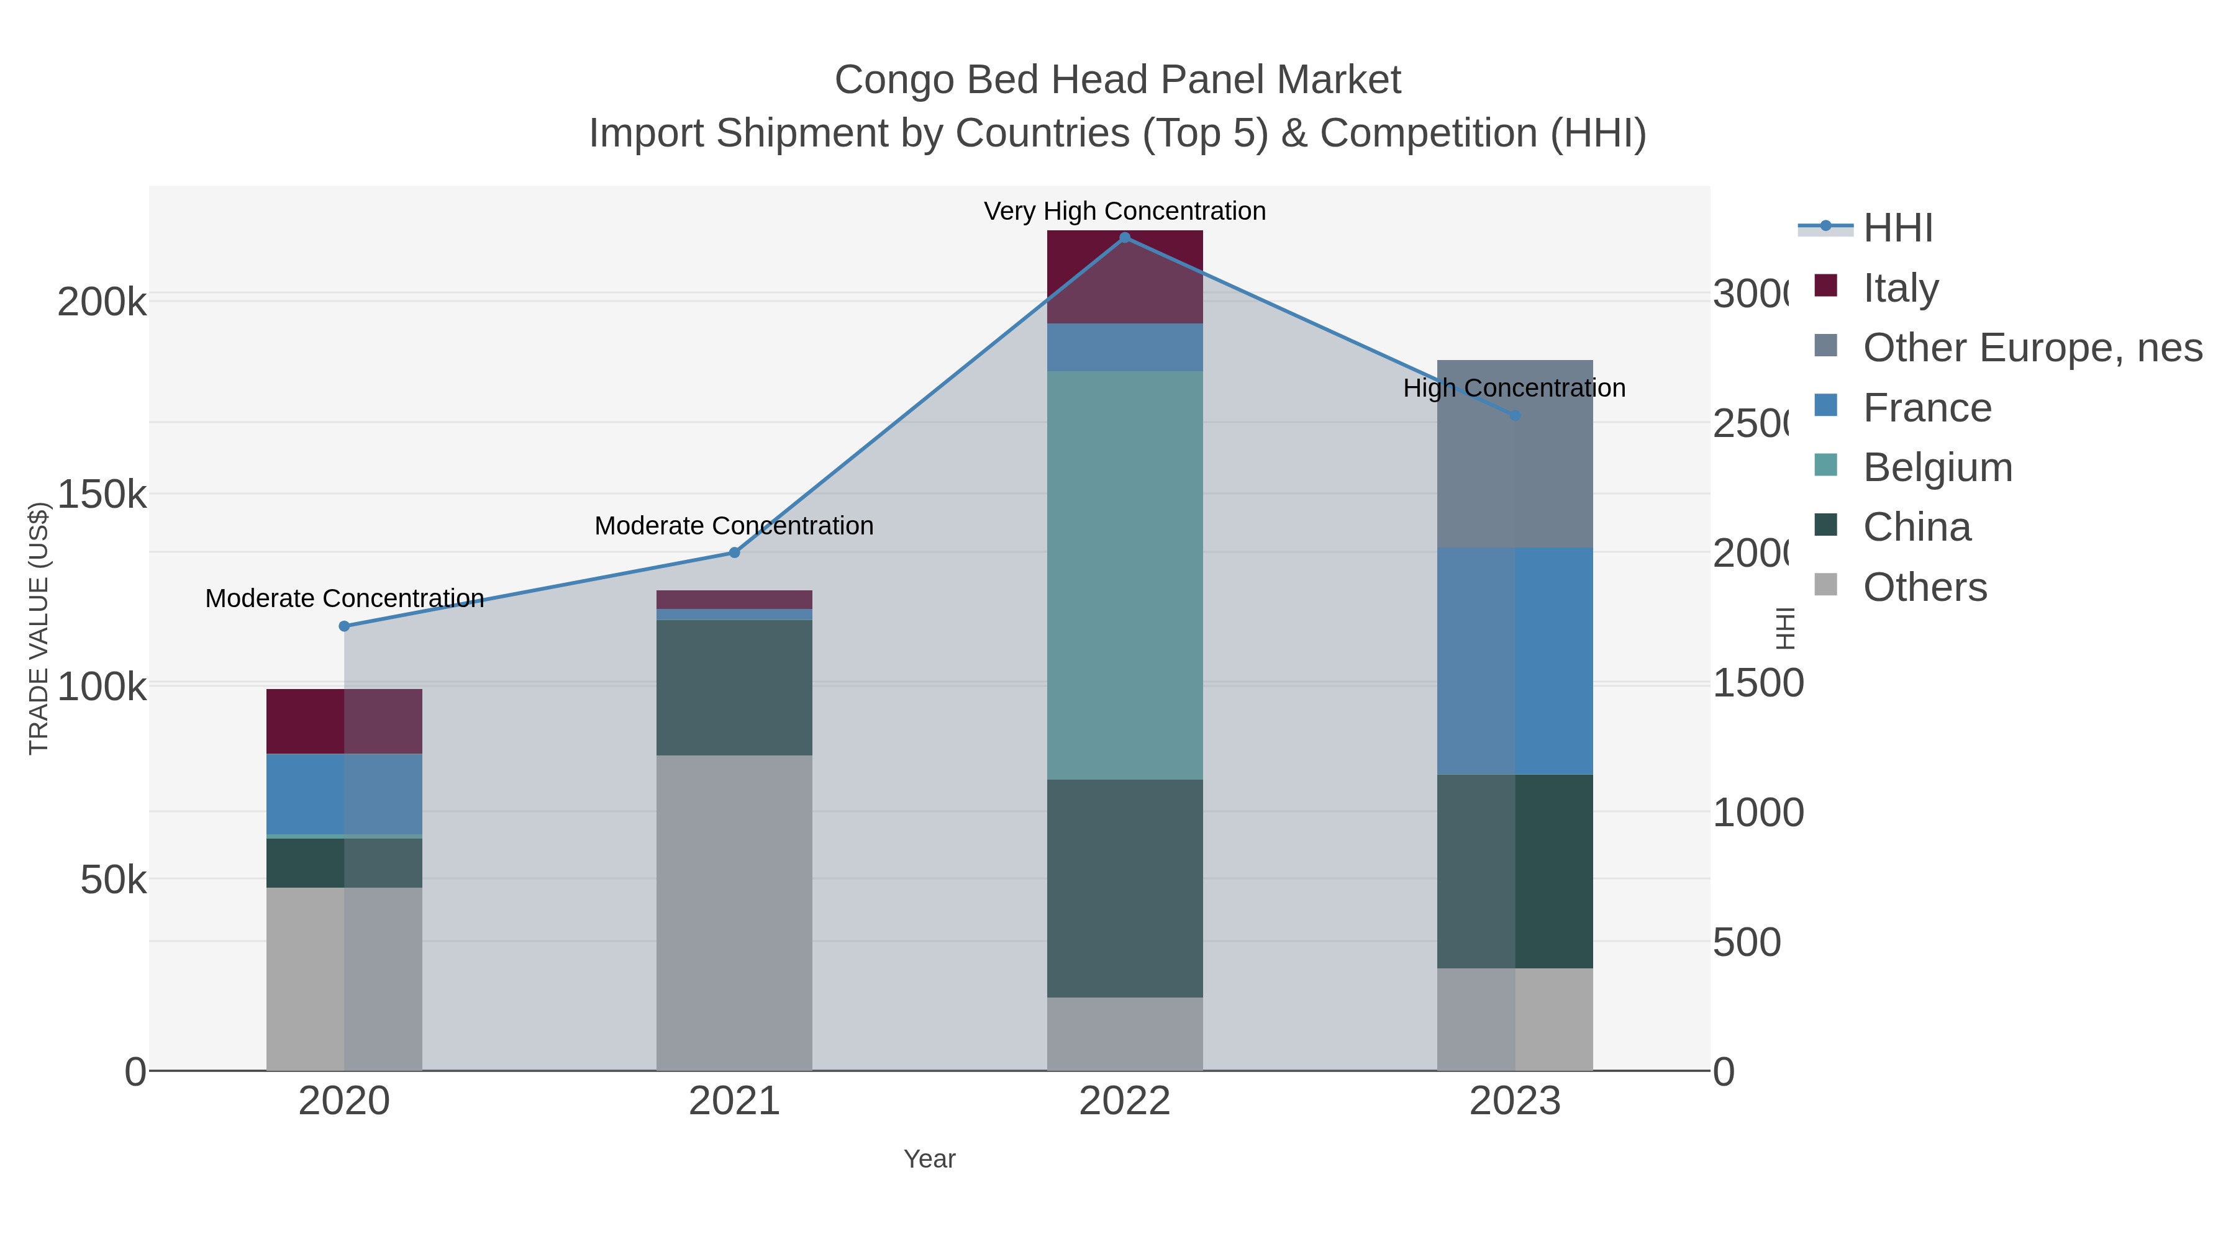Click the 'Year' x-axis title
Viewport: 2236px width, 1257px height.
point(930,1159)
